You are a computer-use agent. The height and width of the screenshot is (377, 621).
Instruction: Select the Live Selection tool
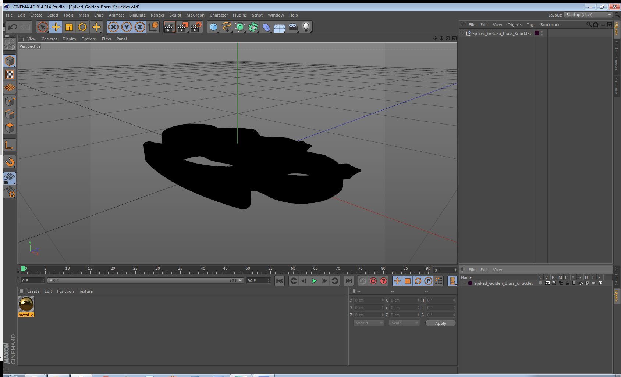coord(43,27)
